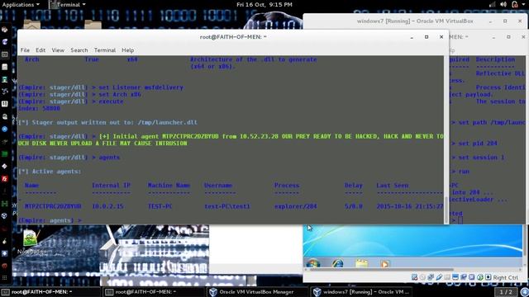Click the VirtualBox window vertical scrollbar
The width and height of the screenshot is (529, 297).
tap(524, 241)
